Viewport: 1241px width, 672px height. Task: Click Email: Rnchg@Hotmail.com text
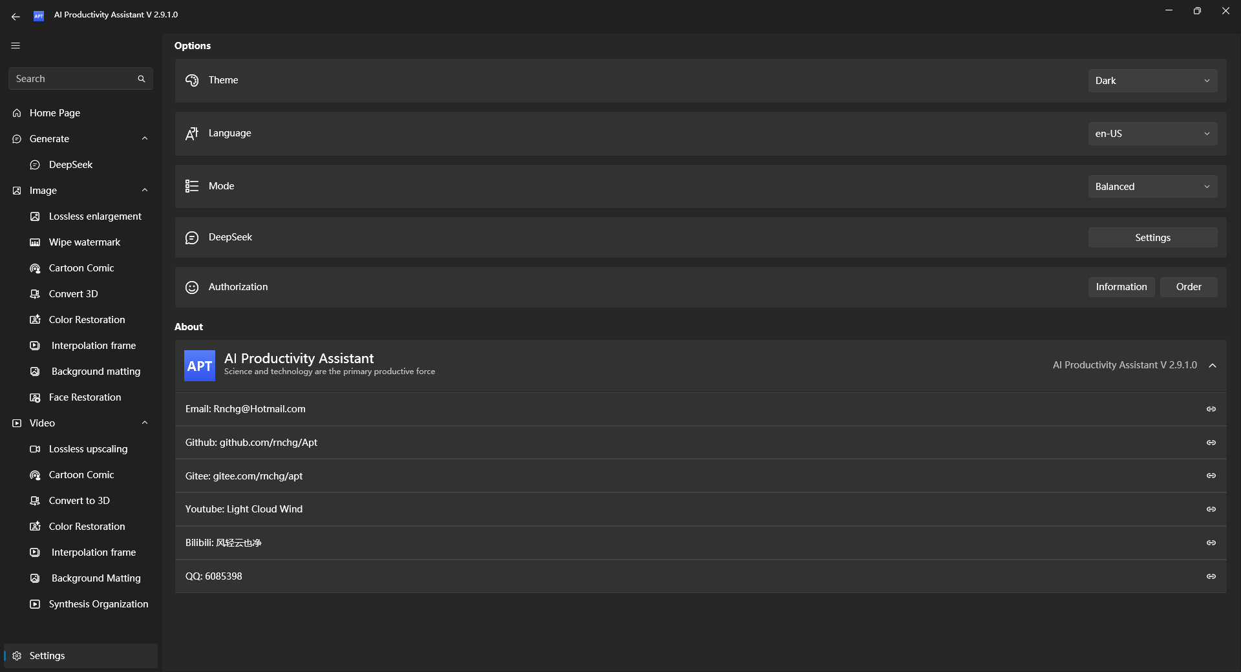[246, 409]
